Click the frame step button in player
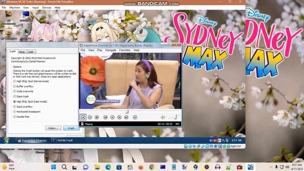Viewport: 304px width, 171px height. click(x=135, y=117)
